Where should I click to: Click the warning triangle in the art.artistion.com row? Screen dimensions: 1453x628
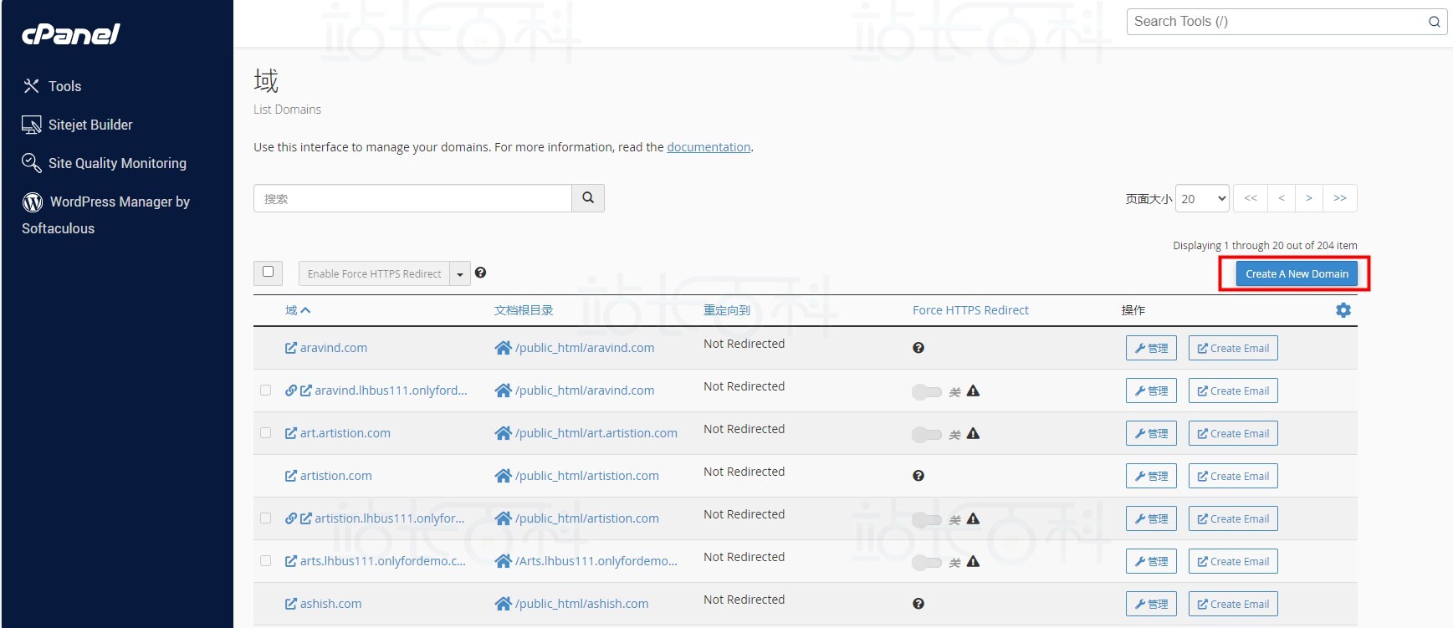973,433
